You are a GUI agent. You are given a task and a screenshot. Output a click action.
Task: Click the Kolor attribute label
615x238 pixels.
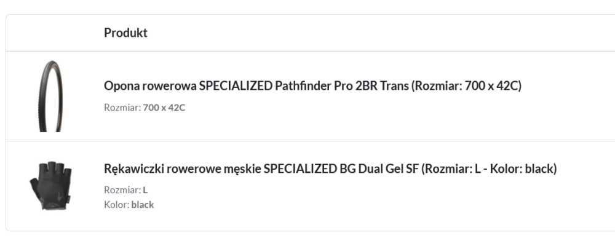(x=116, y=205)
